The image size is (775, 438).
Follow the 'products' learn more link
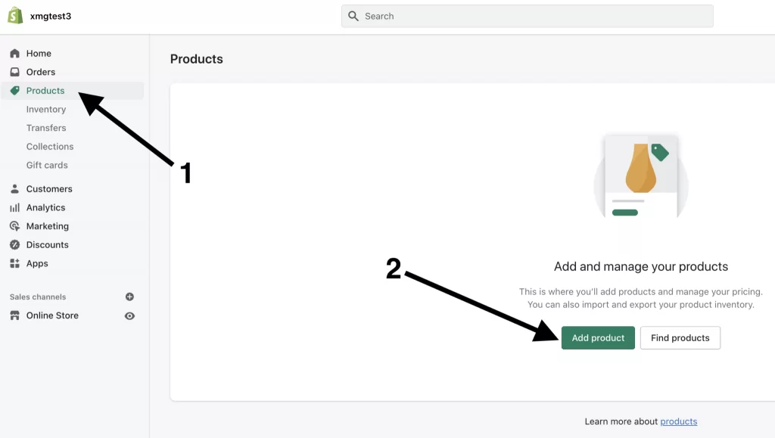pyautogui.click(x=679, y=421)
